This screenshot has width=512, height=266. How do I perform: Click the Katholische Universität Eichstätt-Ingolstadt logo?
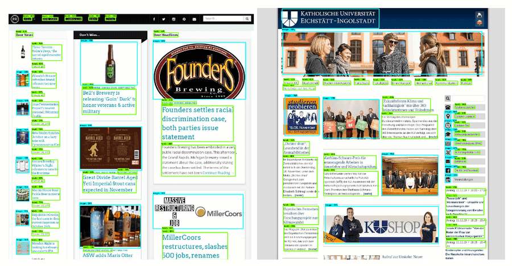(330, 18)
